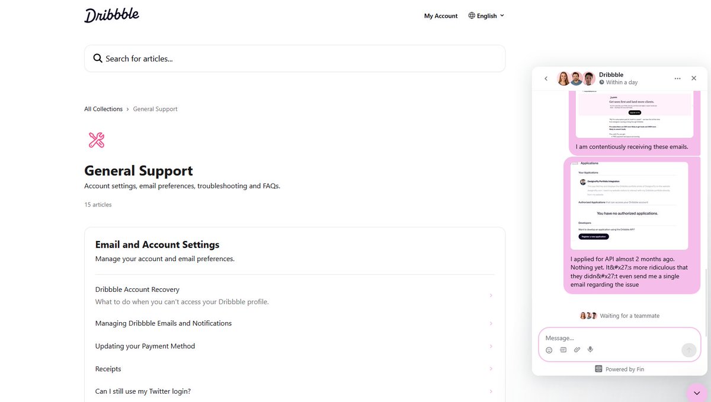Click the globe language icon
This screenshot has width=711, height=402.
pos(472,15)
